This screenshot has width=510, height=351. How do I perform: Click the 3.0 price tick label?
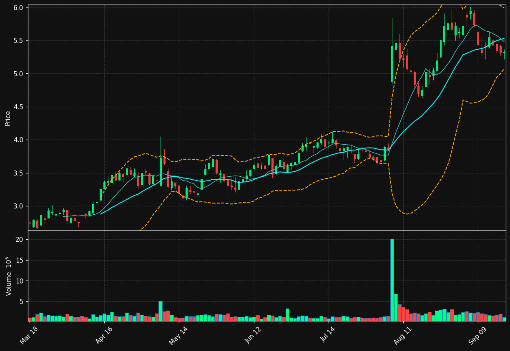coord(19,206)
